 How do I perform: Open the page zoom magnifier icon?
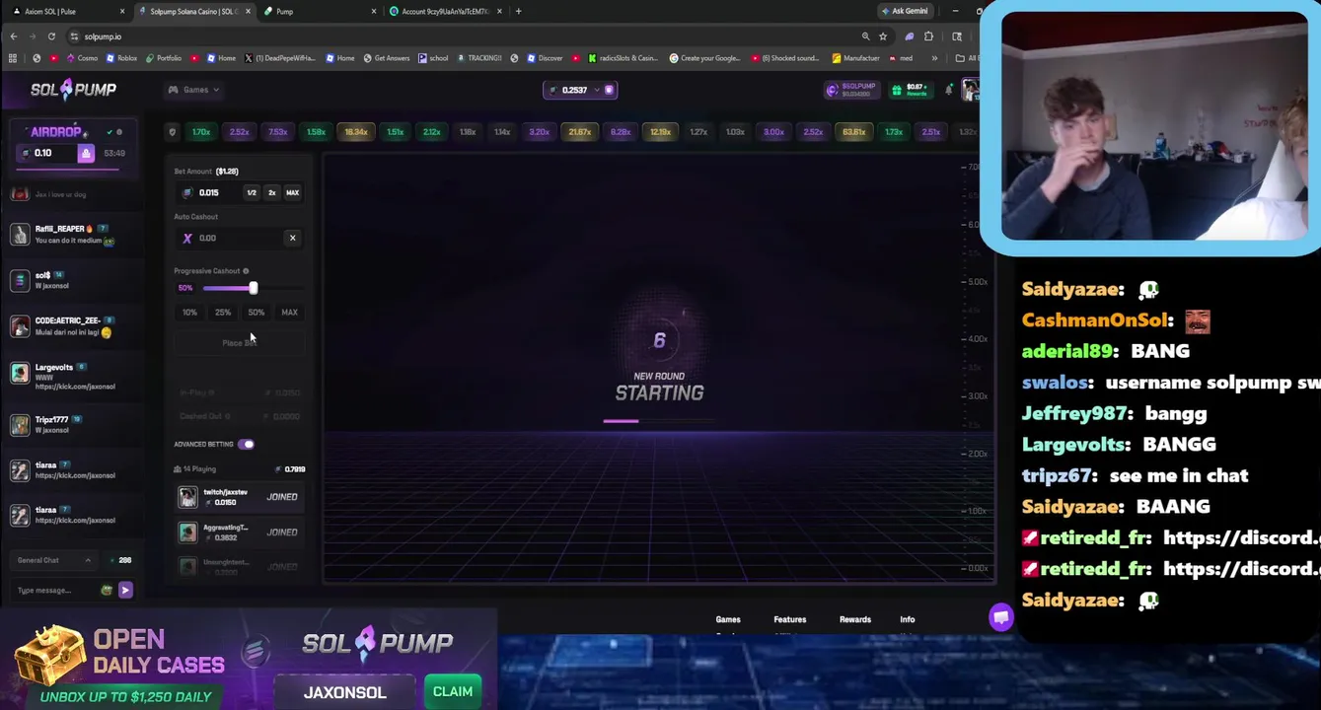click(865, 36)
